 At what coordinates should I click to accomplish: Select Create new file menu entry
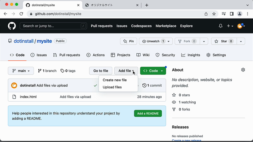pos(115,80)
